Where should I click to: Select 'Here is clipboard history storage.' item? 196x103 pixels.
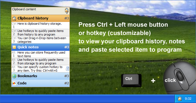click(40, 26)
